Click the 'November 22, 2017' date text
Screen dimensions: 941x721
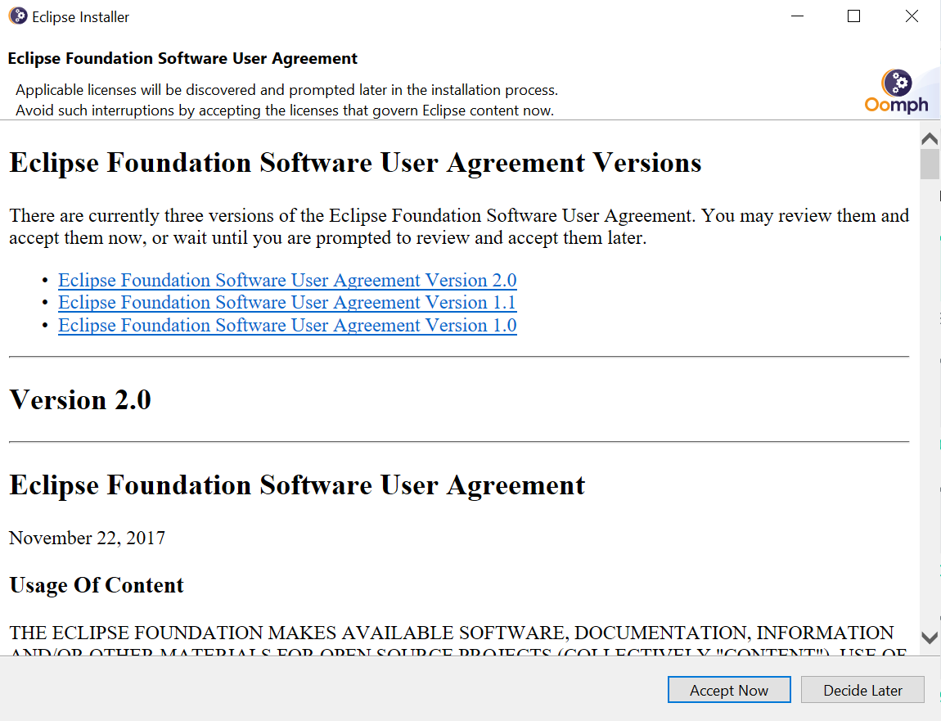pyautogui.click(x=87, y=538)
